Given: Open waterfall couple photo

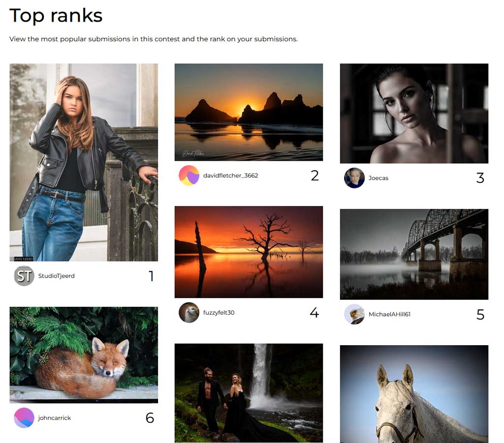Looking at the screenshot, I should pyautogui.click(x=249, y=393).
